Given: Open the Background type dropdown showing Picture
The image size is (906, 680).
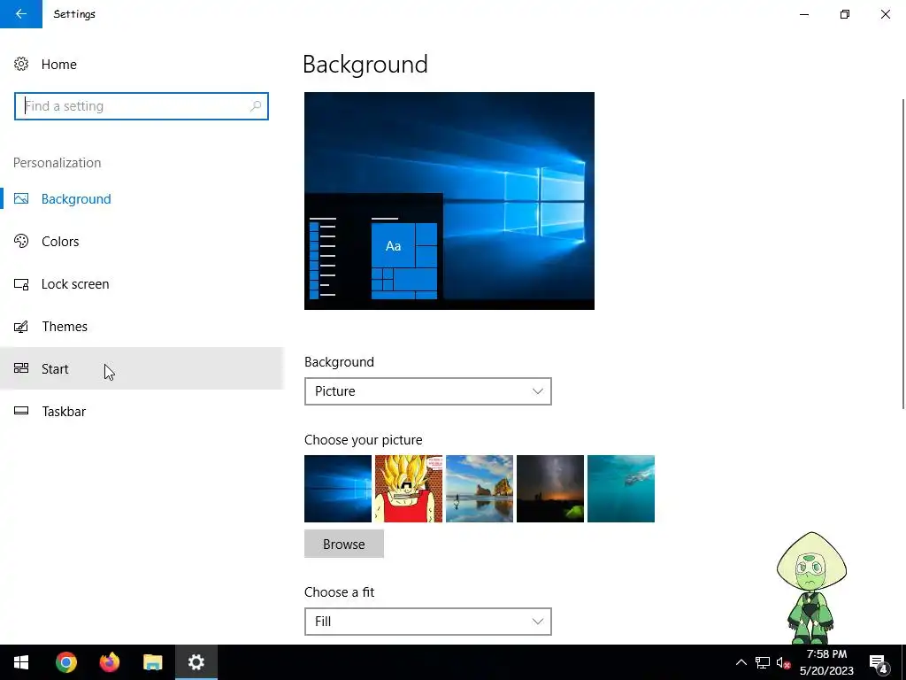Looking at the screenshot, I should click(x=428, y=391).
